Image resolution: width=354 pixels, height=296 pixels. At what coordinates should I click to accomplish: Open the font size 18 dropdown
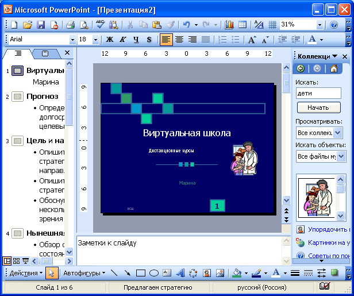pyautogui.click(x=96, y=40)
